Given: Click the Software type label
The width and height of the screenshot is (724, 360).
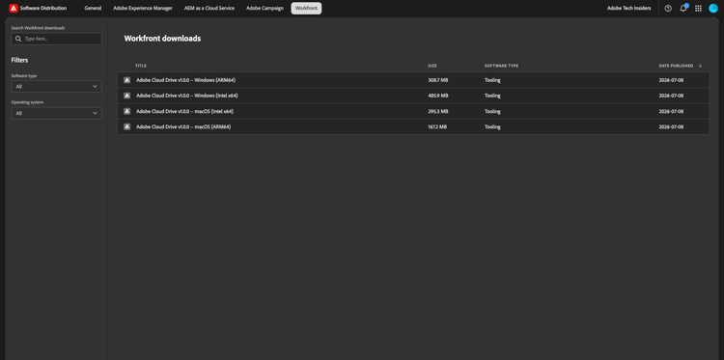Looking at the screenshot, I should click(x=24, y=75).
